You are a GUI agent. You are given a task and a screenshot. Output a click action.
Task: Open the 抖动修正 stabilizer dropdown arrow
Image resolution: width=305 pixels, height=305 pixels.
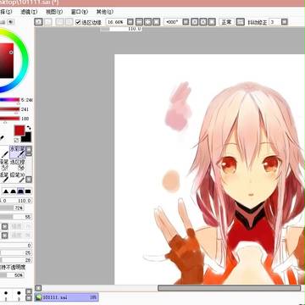coord(285,22)
